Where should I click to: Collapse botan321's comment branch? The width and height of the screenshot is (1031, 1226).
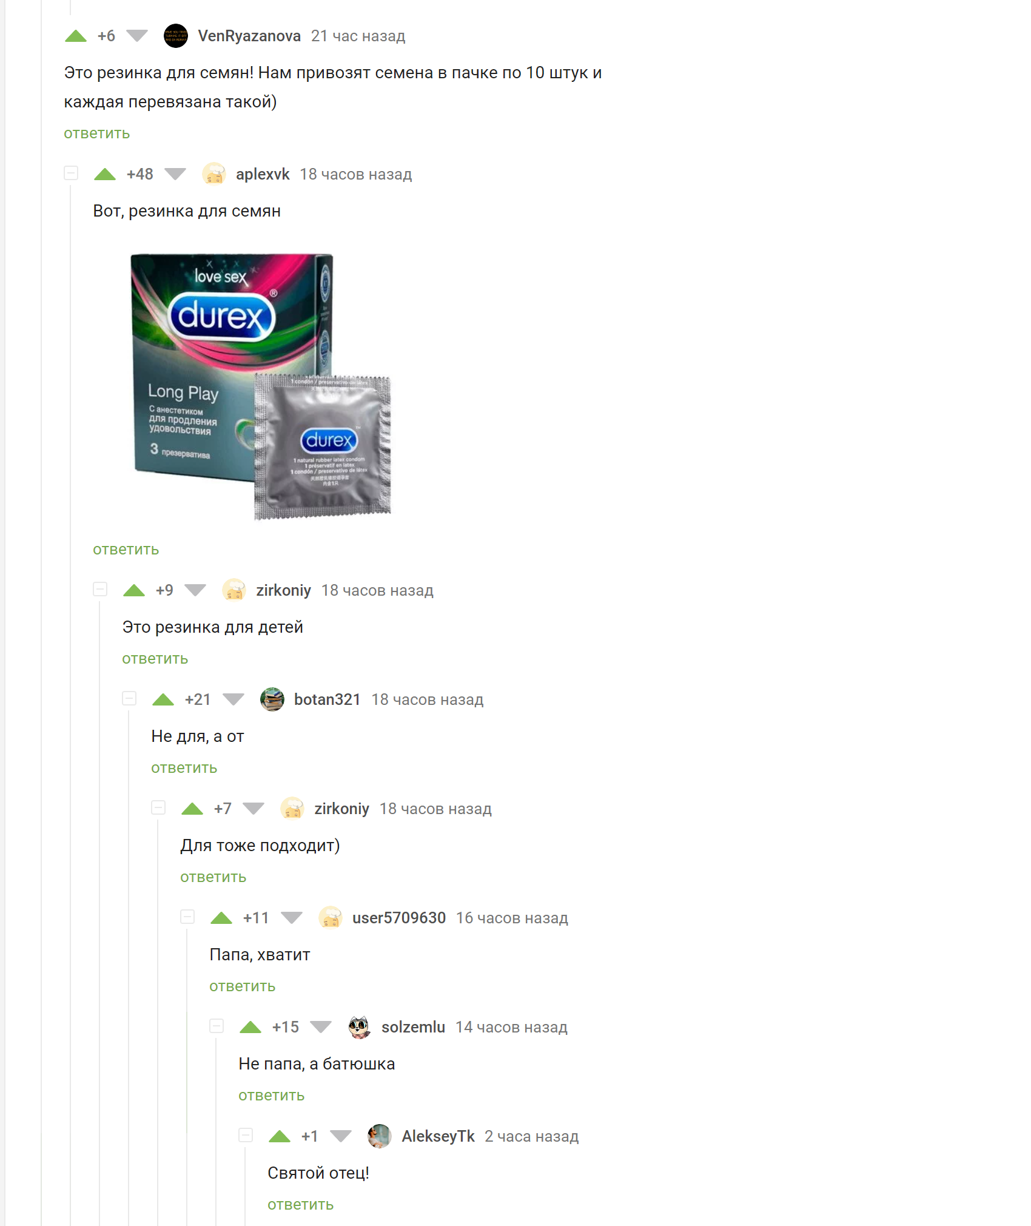pyautogui.click(x=129, y=699)
